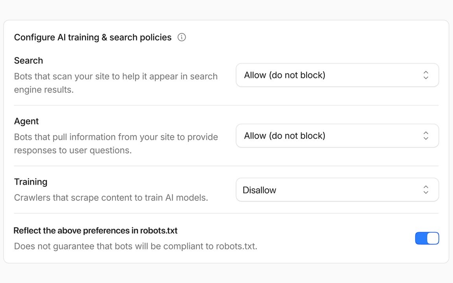Open the Agent policy dropdown

[x=337, y=136]
